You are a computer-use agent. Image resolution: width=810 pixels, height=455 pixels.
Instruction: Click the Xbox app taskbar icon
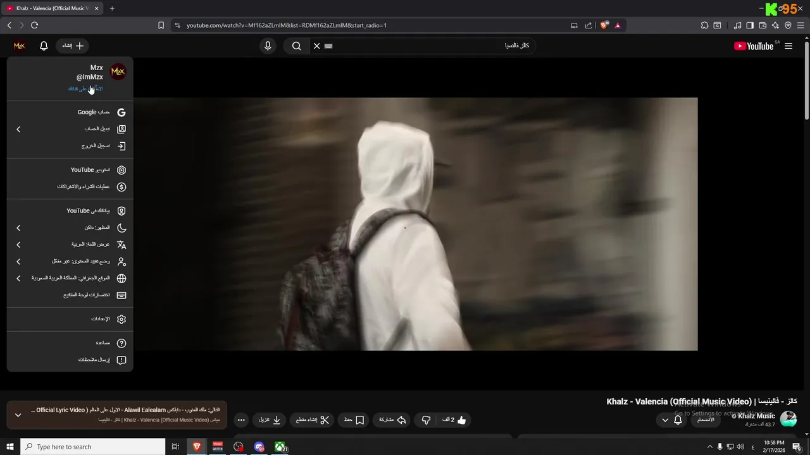tap(279, 447)
